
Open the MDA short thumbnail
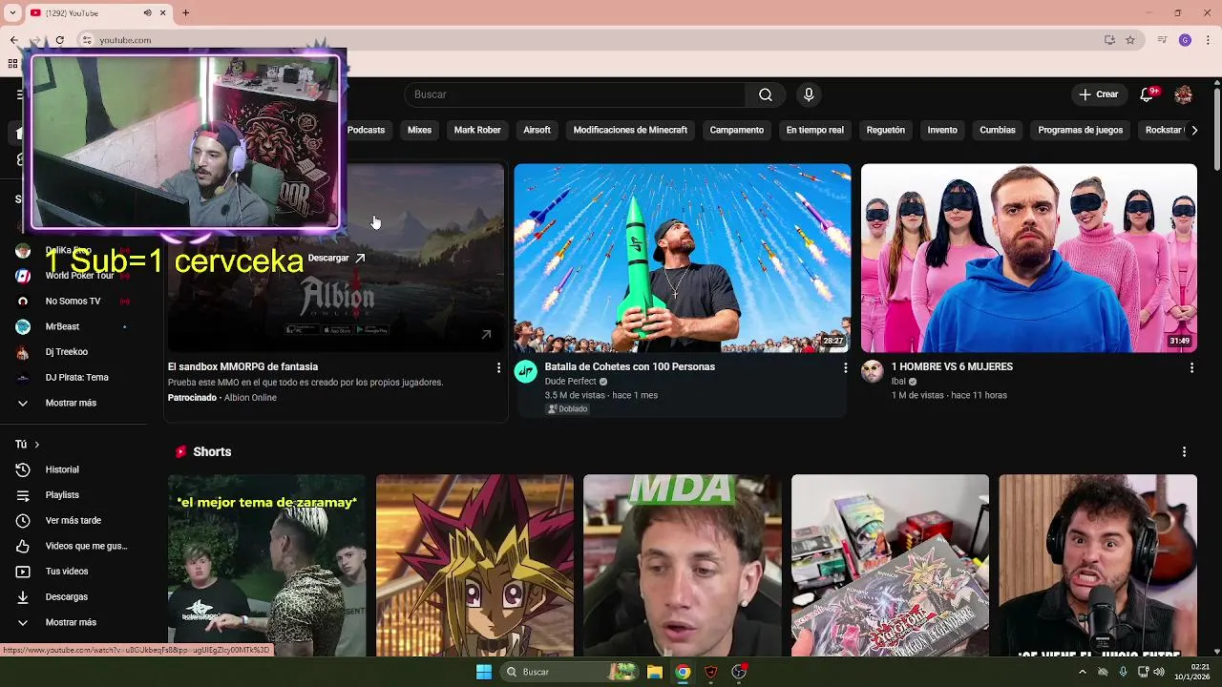click(682, 566)
